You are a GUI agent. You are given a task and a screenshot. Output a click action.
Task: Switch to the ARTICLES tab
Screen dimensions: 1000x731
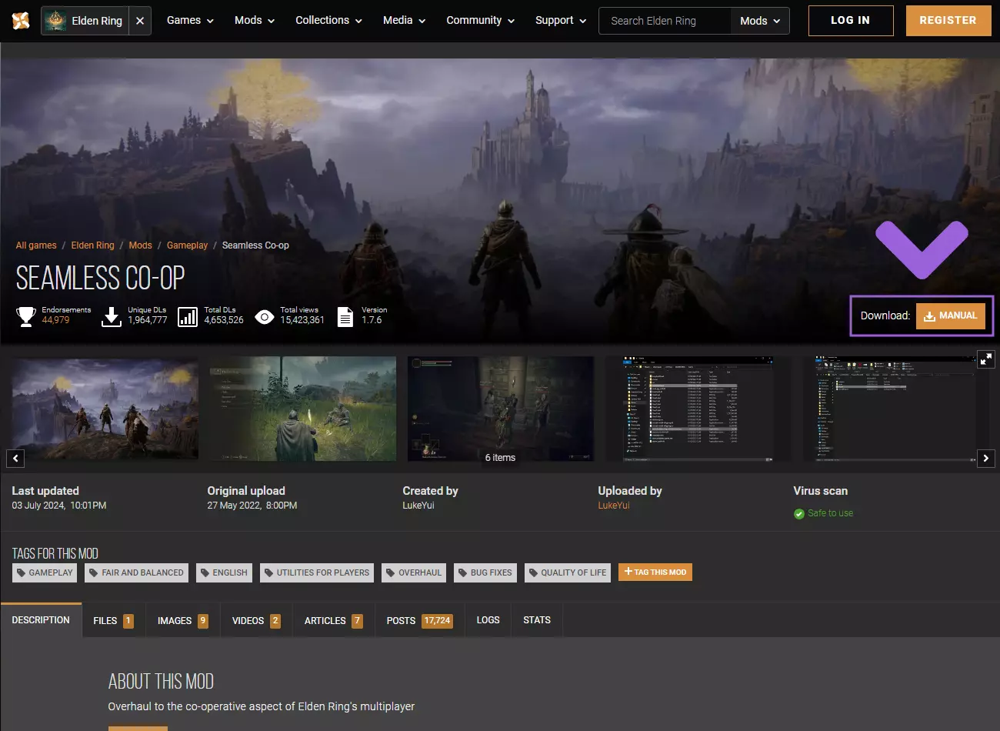333,620
